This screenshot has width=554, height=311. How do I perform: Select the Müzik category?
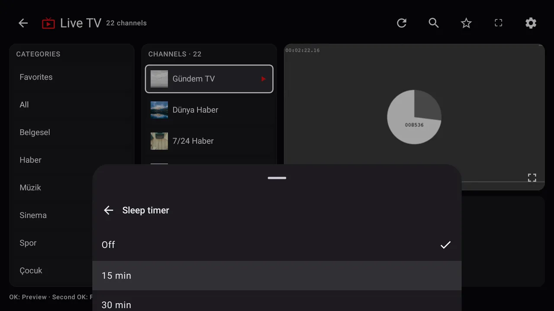coord(52,188)
